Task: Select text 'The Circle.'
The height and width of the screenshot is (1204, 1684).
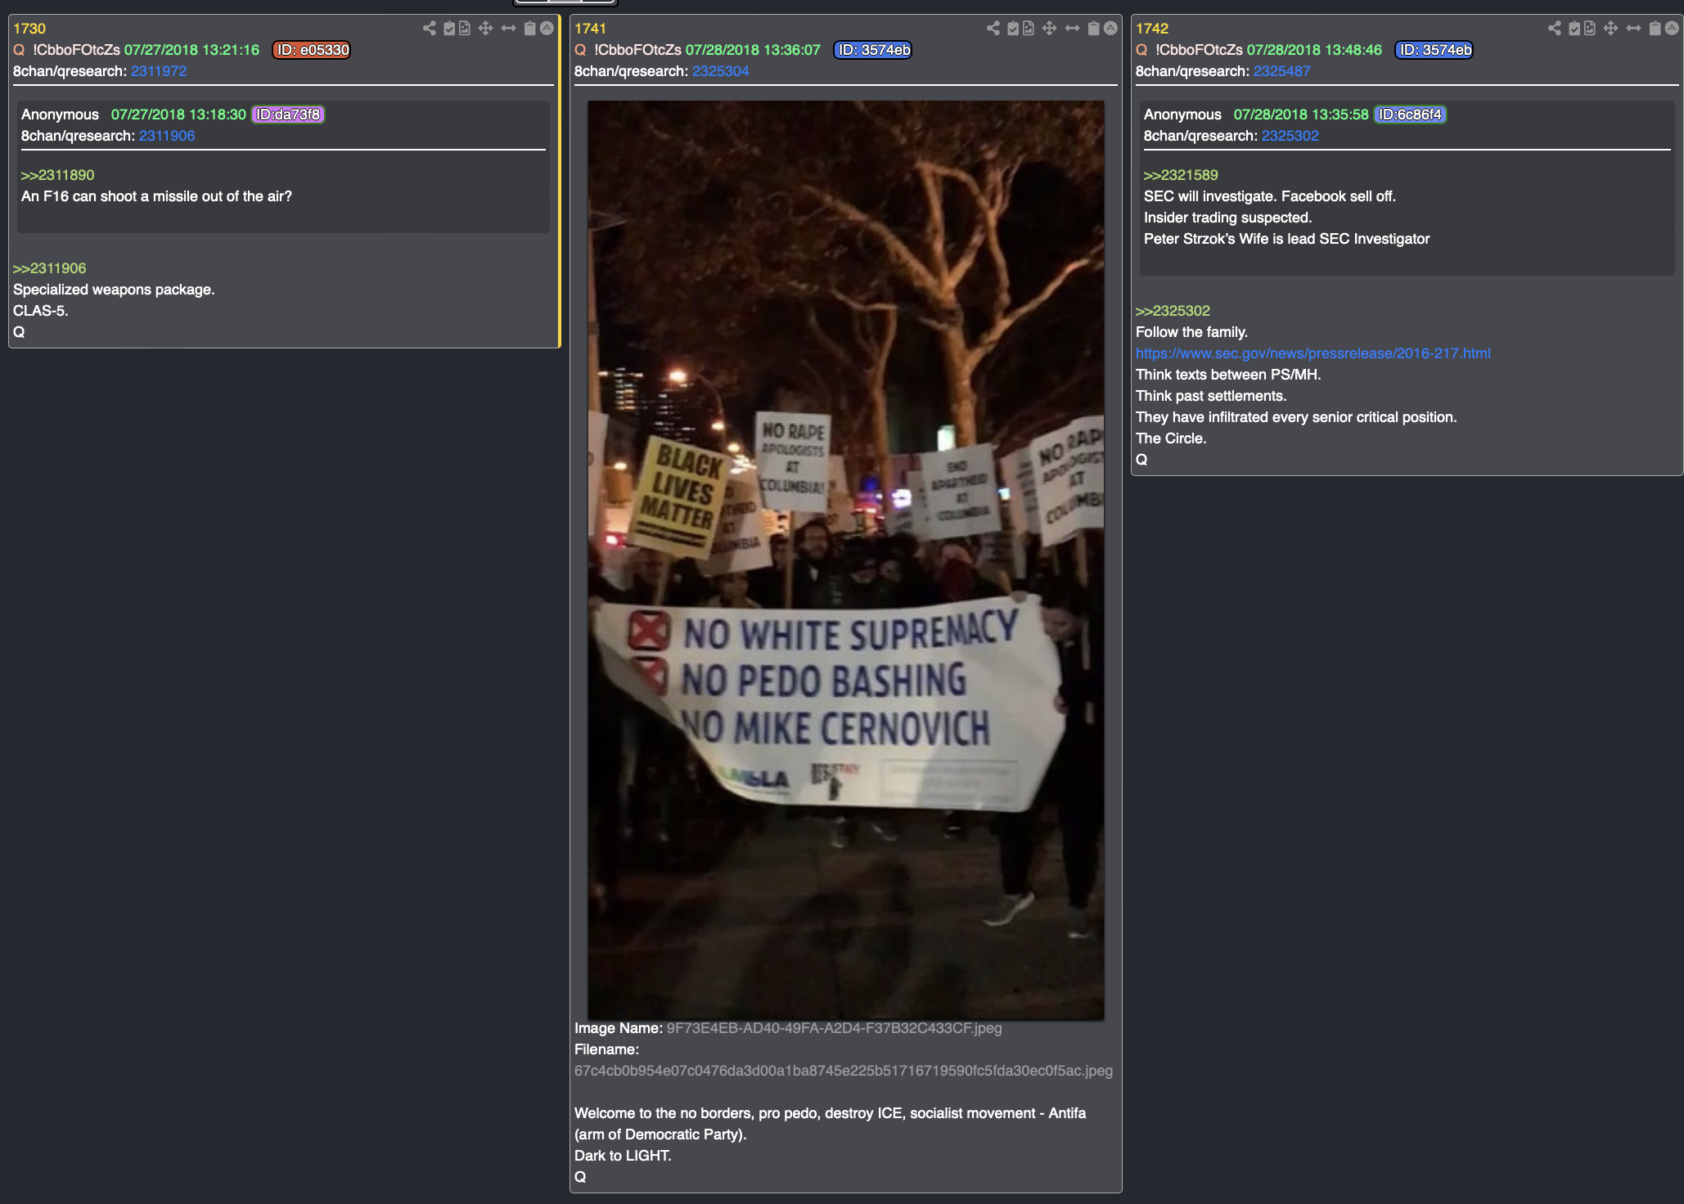Action: pyautogui.click(x=1171, y=438)
